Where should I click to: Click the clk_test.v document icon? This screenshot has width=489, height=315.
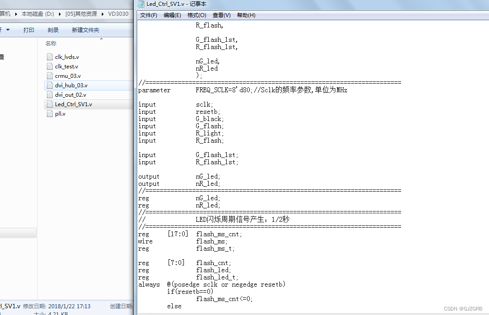pyautogui.click(x=50, y=66)
